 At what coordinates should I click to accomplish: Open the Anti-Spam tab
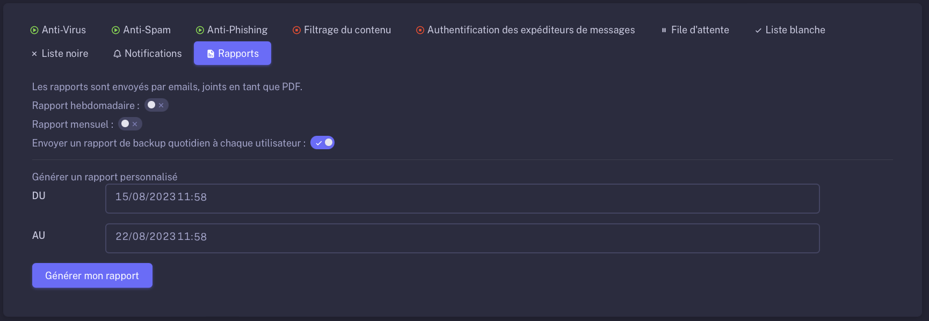click(x=141, y=30)
